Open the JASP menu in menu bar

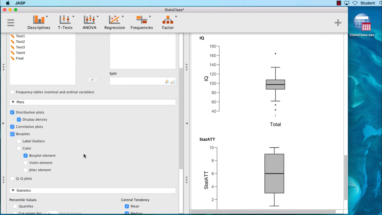pyautogui.click(x=20, y=3)
